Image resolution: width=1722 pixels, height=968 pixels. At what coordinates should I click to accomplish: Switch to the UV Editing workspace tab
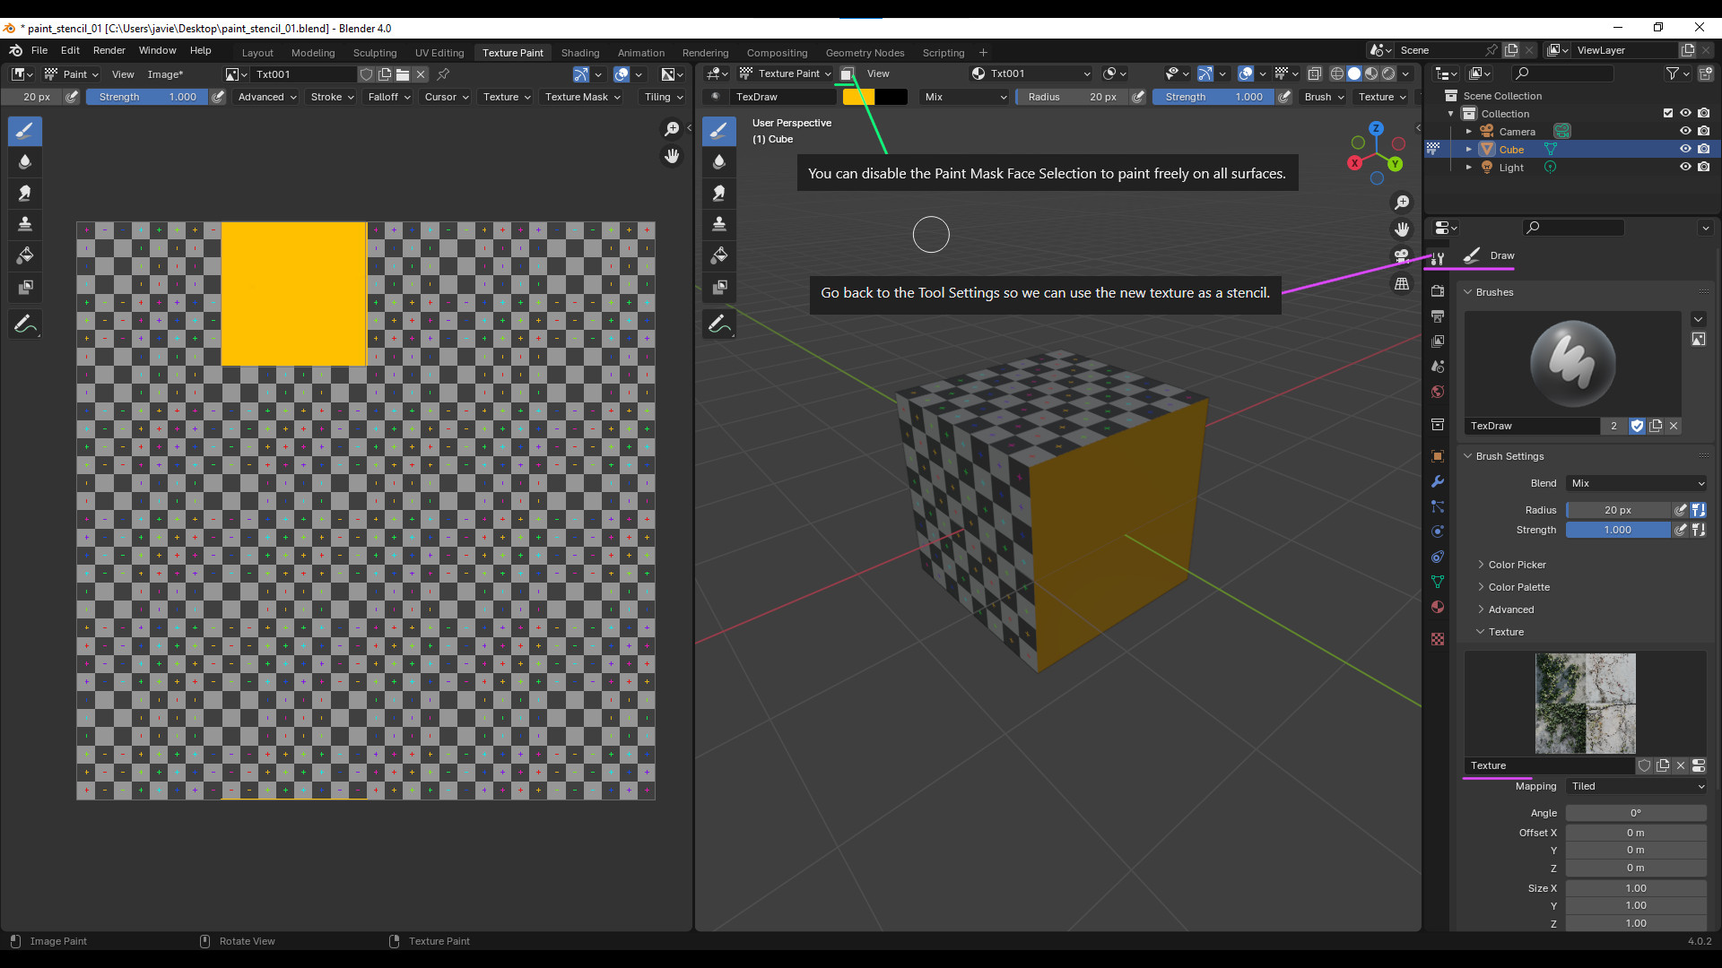(x=439, y=53)
